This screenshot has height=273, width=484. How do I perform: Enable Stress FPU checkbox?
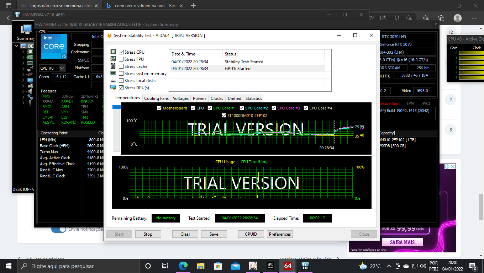coord(121,59)
